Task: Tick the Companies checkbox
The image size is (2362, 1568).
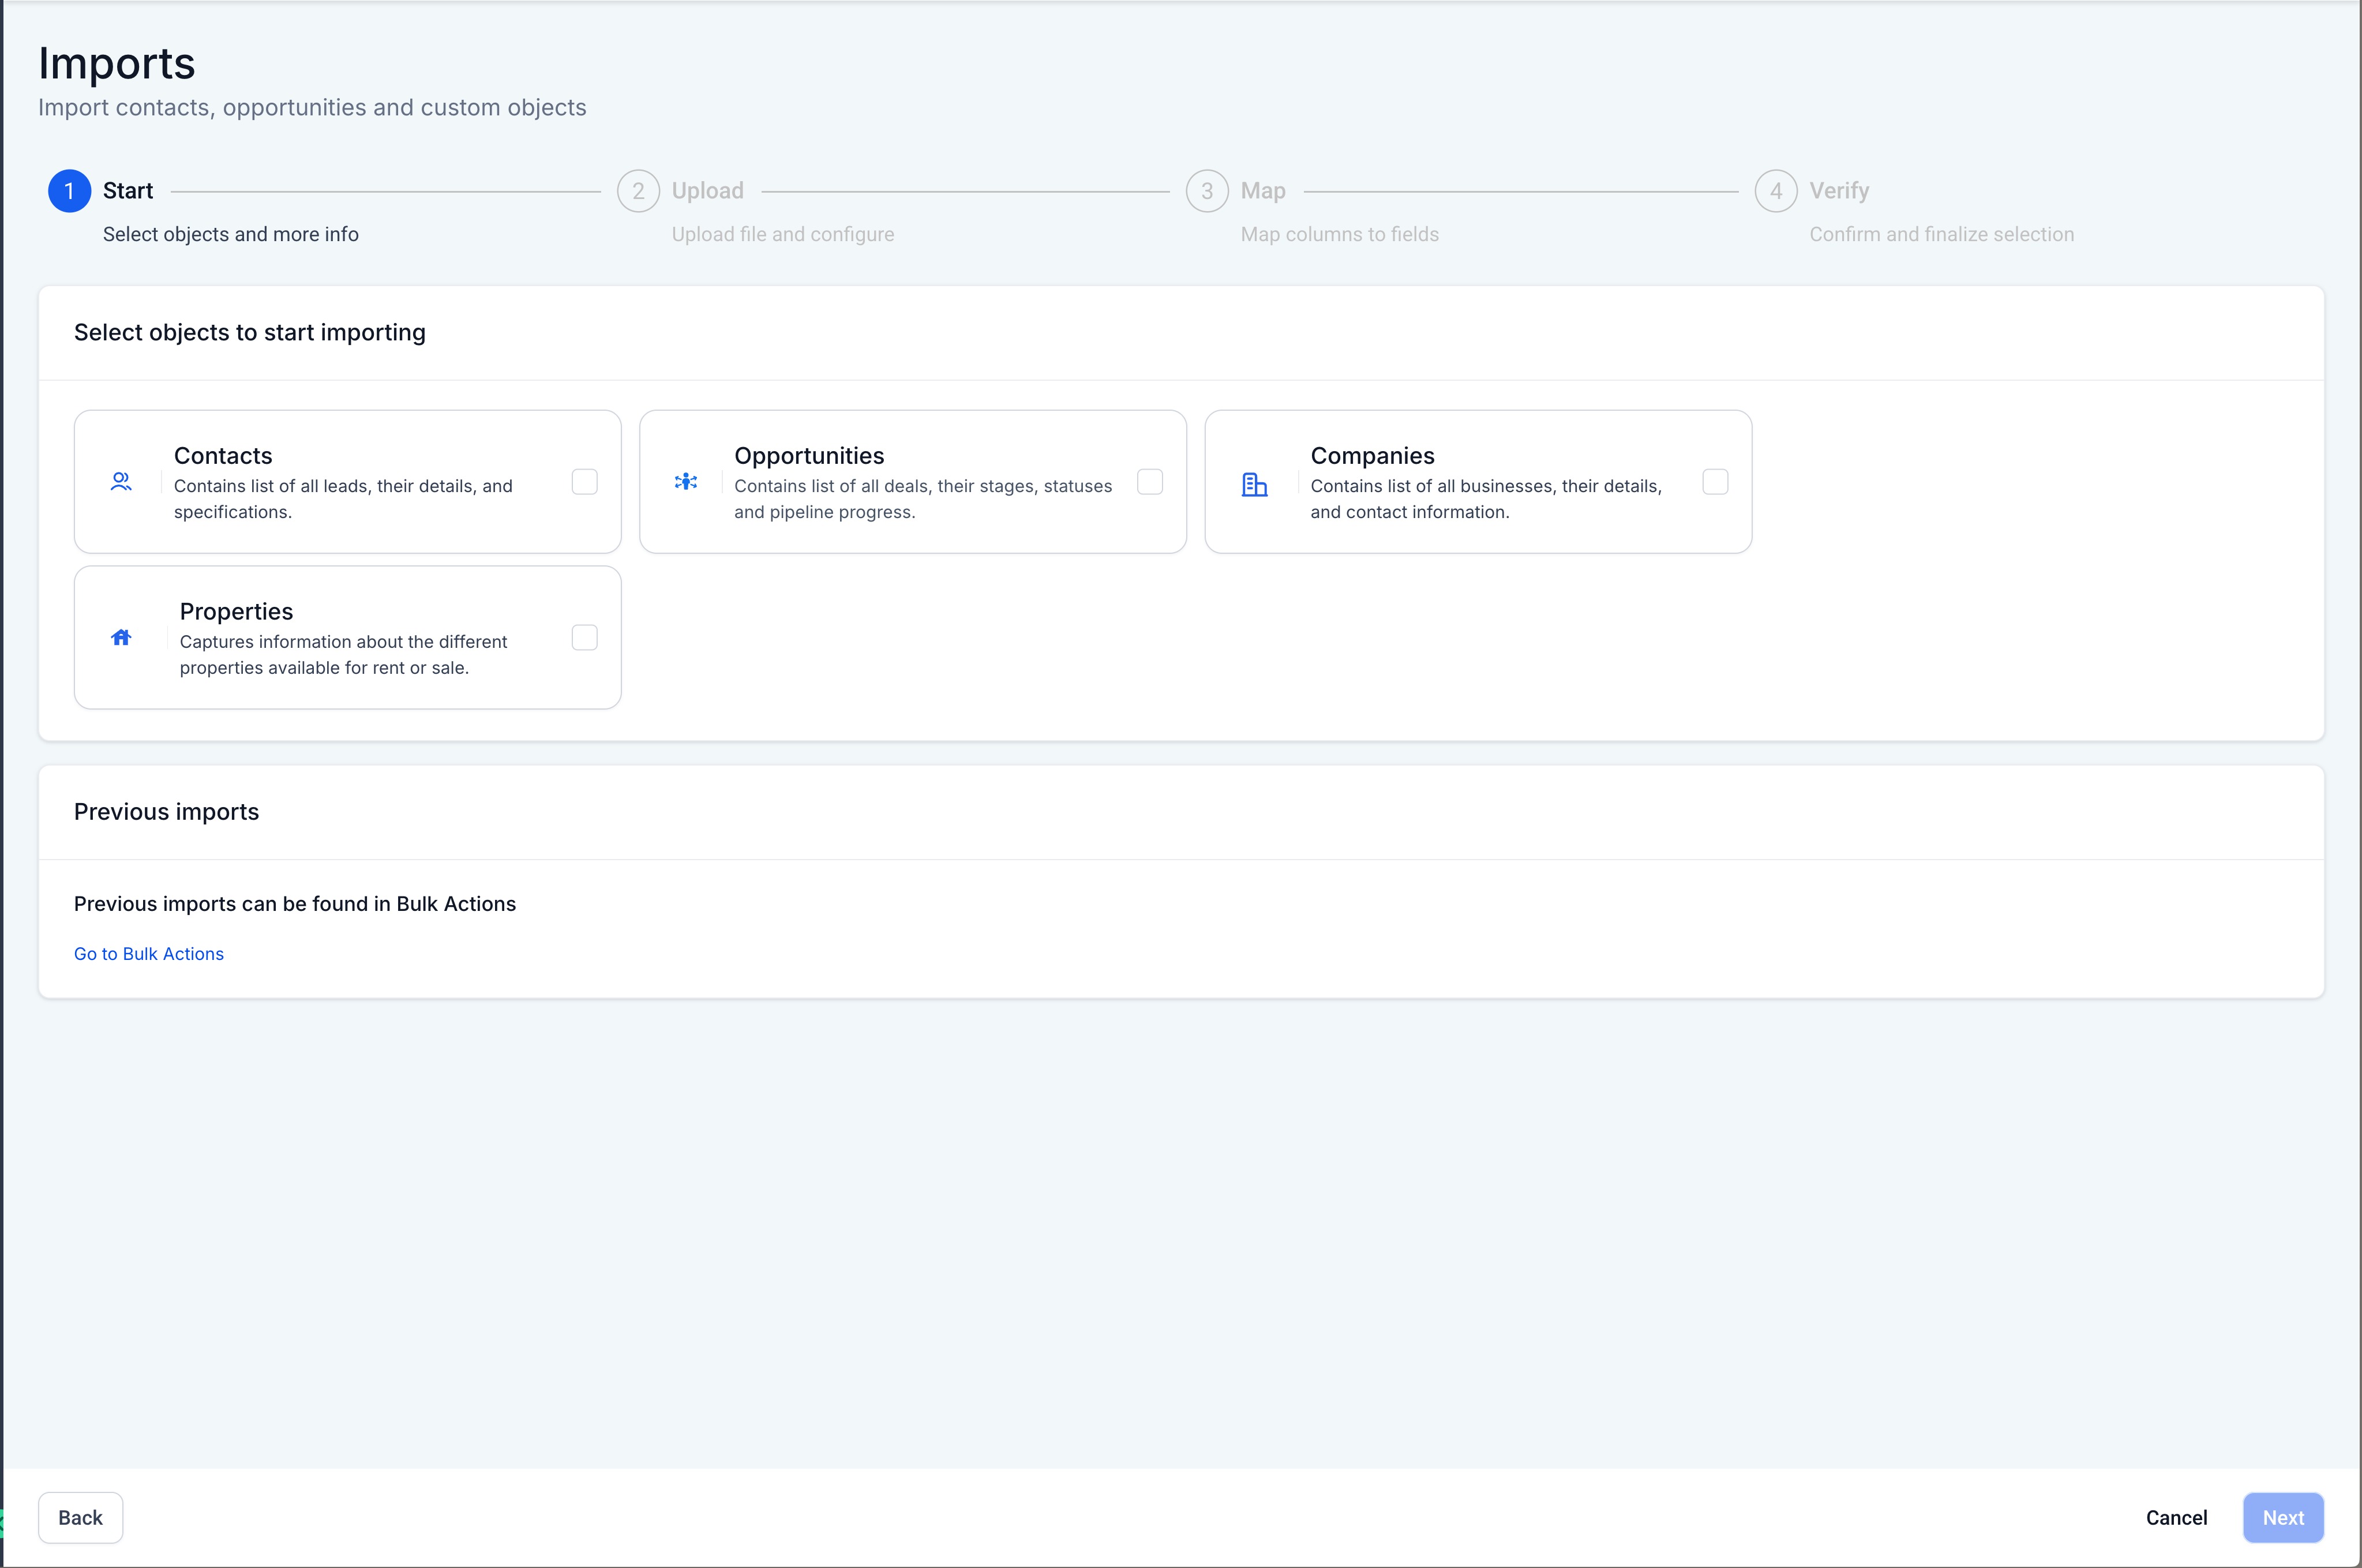Action: tap(1714, 482)
